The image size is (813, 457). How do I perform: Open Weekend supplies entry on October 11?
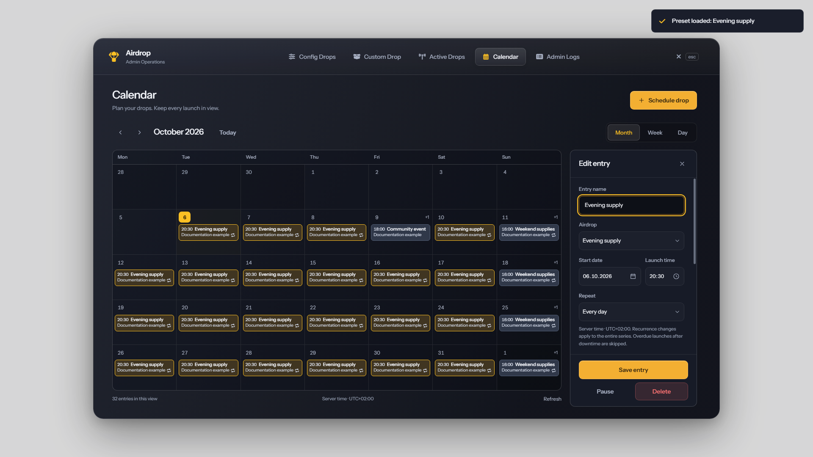(x=528, y=232)
